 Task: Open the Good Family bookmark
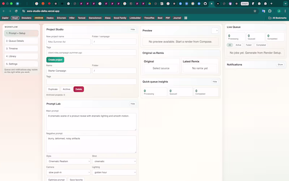click(120, 18)
